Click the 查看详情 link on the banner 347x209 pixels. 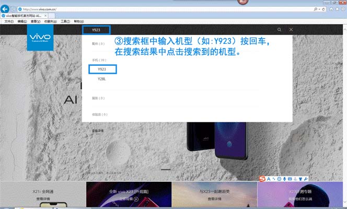(98, 131)
